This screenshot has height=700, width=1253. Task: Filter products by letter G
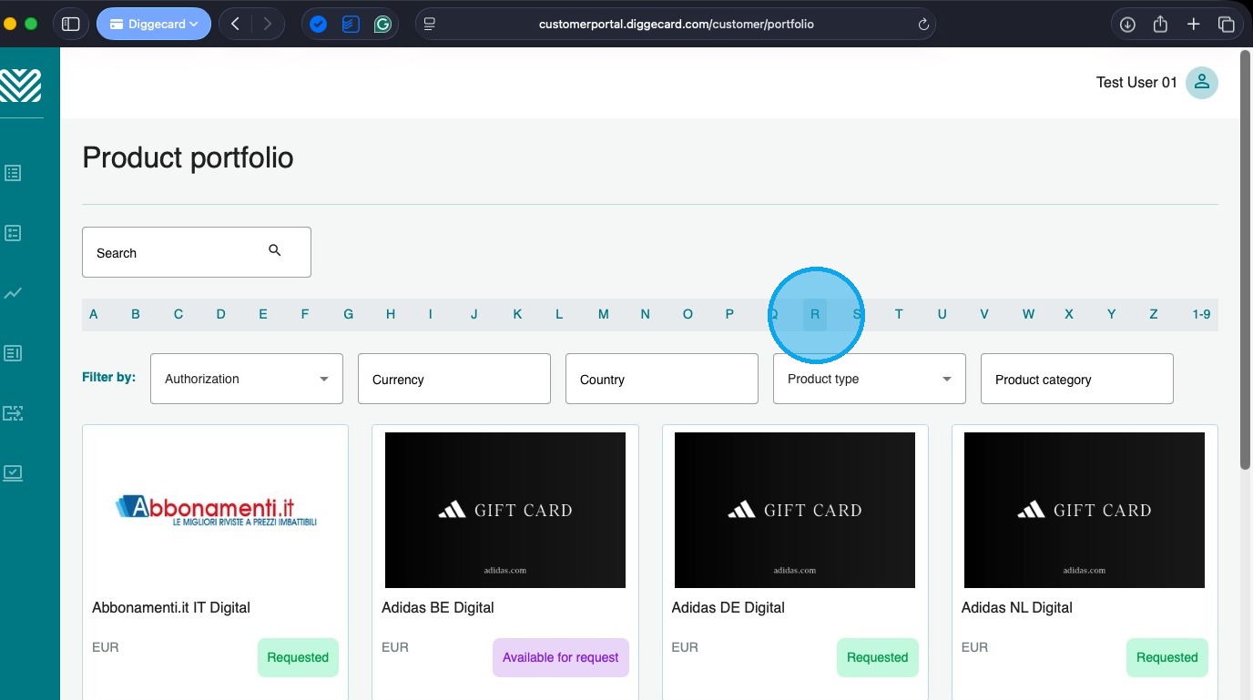click(348, 315)
